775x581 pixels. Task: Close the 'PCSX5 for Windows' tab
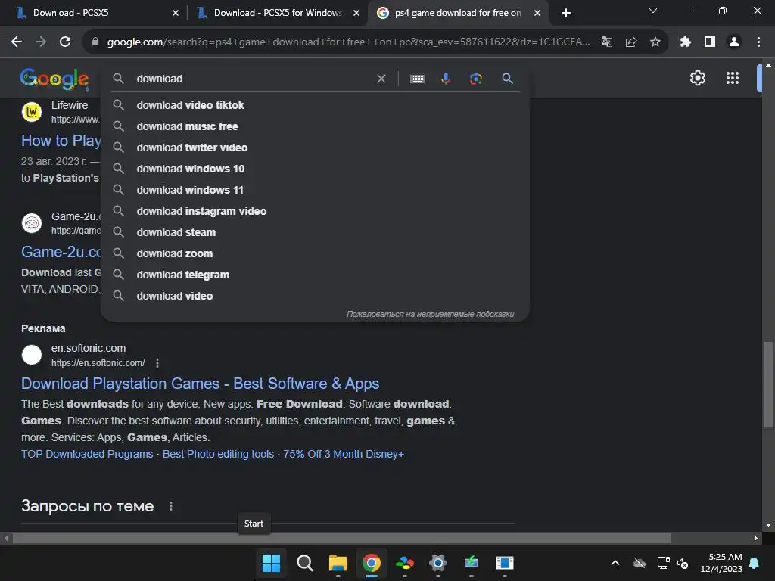pyautogui.click(x=356, y=13)
